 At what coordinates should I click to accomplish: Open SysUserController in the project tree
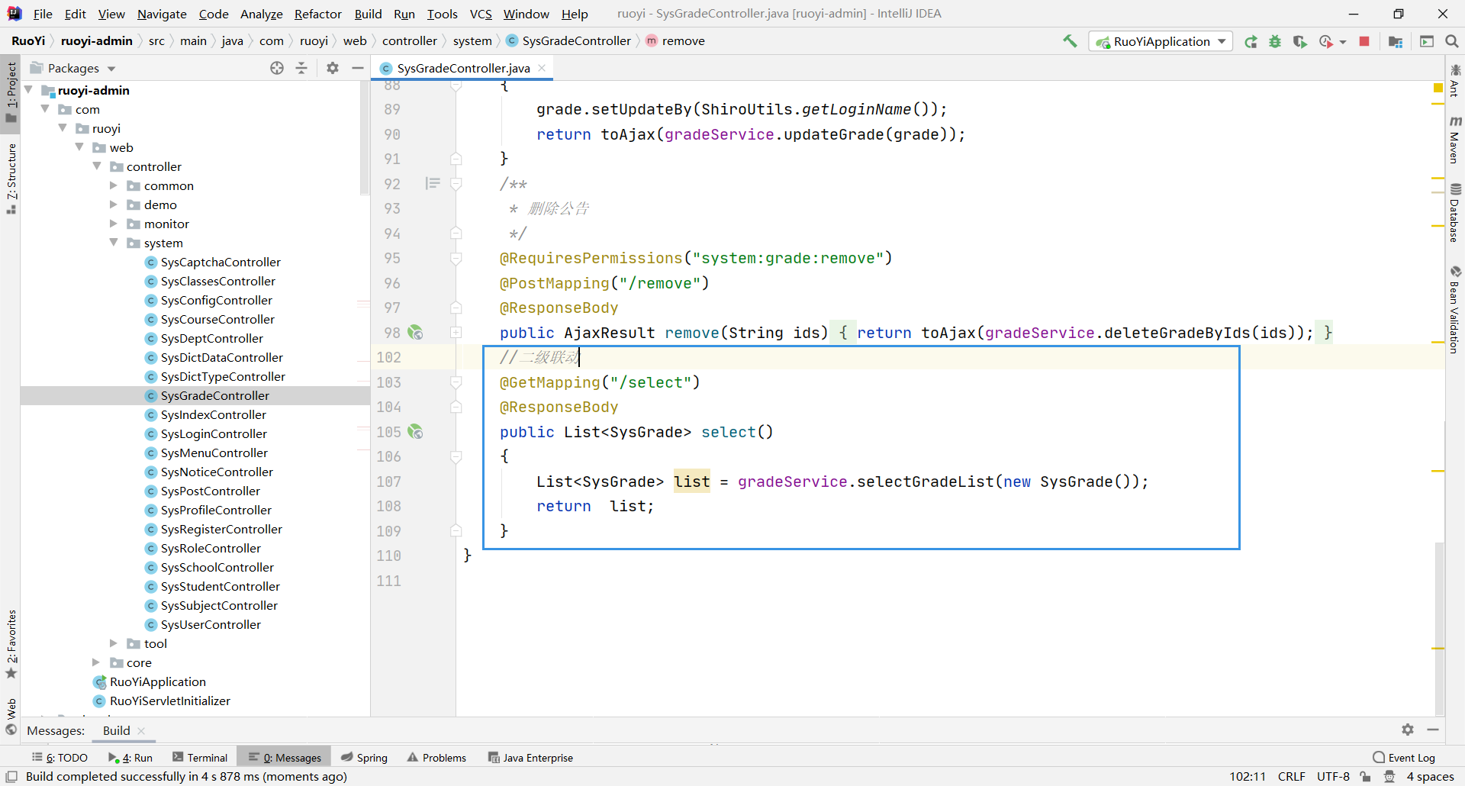[211, 624]
